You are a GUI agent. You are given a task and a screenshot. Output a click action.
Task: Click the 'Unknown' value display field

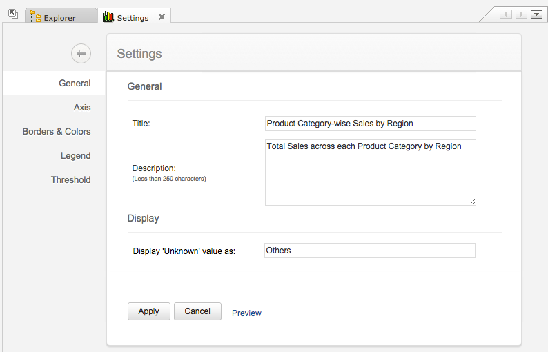tap(370, 251)
